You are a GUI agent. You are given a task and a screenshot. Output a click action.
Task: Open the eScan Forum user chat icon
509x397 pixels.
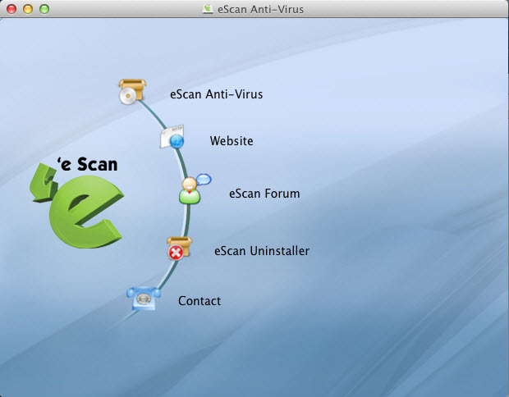point(195,189)
